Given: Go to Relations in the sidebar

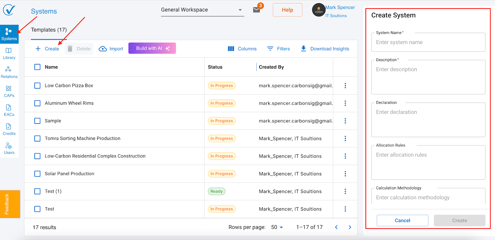Looking at the screenshot, I should click(9, 72).
